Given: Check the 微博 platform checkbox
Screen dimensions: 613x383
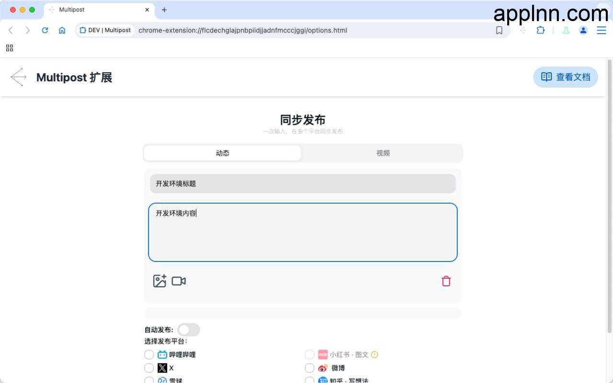Looking at the screenshot, I should [309, 368].
